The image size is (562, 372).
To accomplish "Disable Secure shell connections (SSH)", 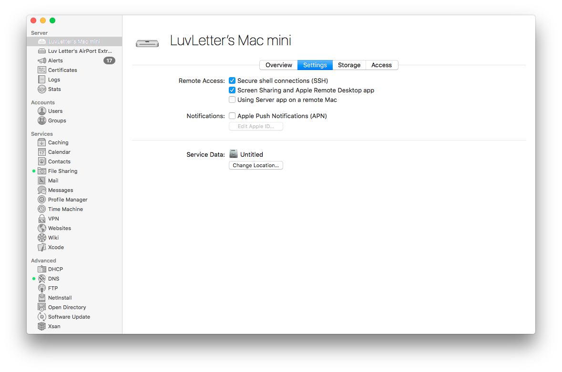I will coord(232,80).
